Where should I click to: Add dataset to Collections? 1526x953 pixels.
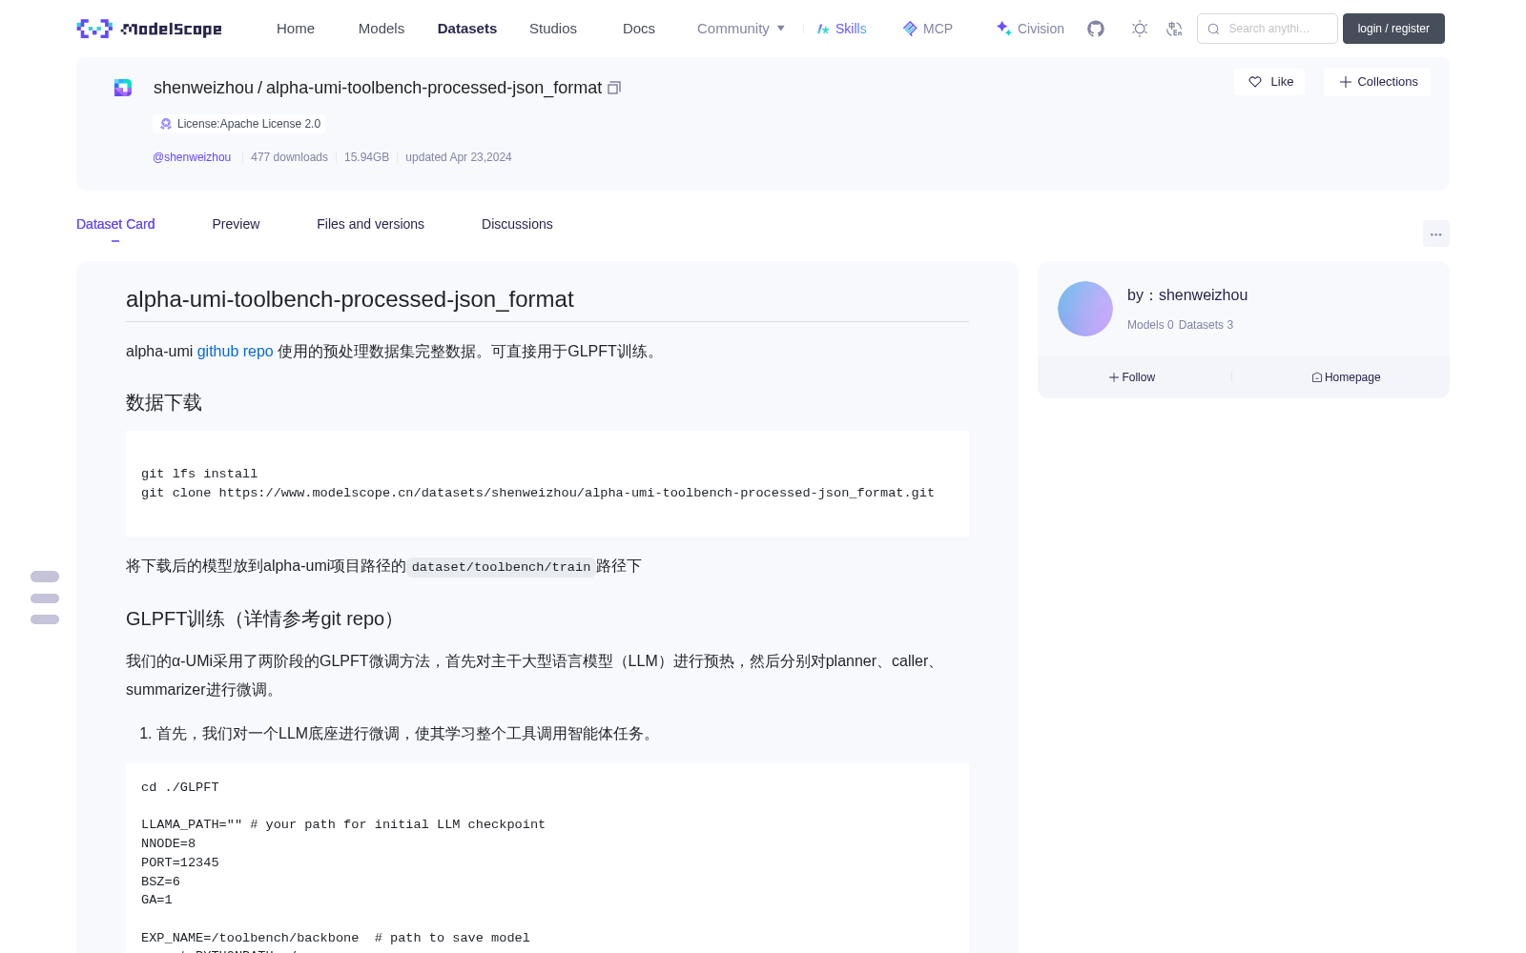(1377, 82)
